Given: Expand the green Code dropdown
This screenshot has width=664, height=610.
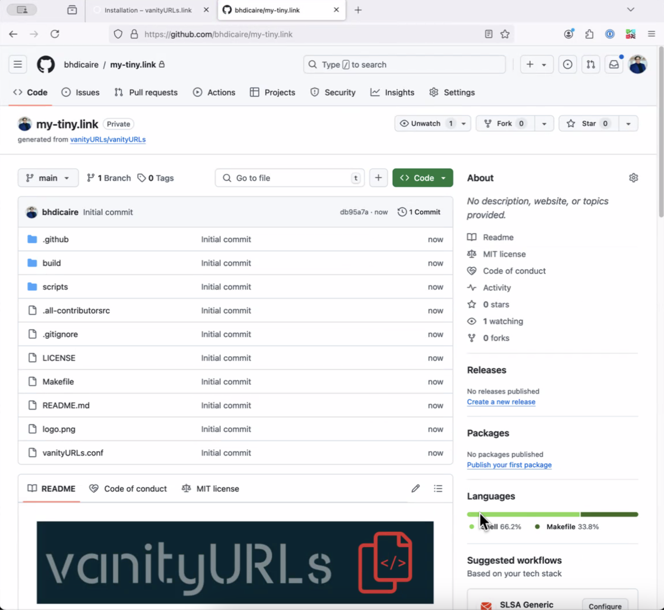Looking at the screenshot, I should click(423, 178).
